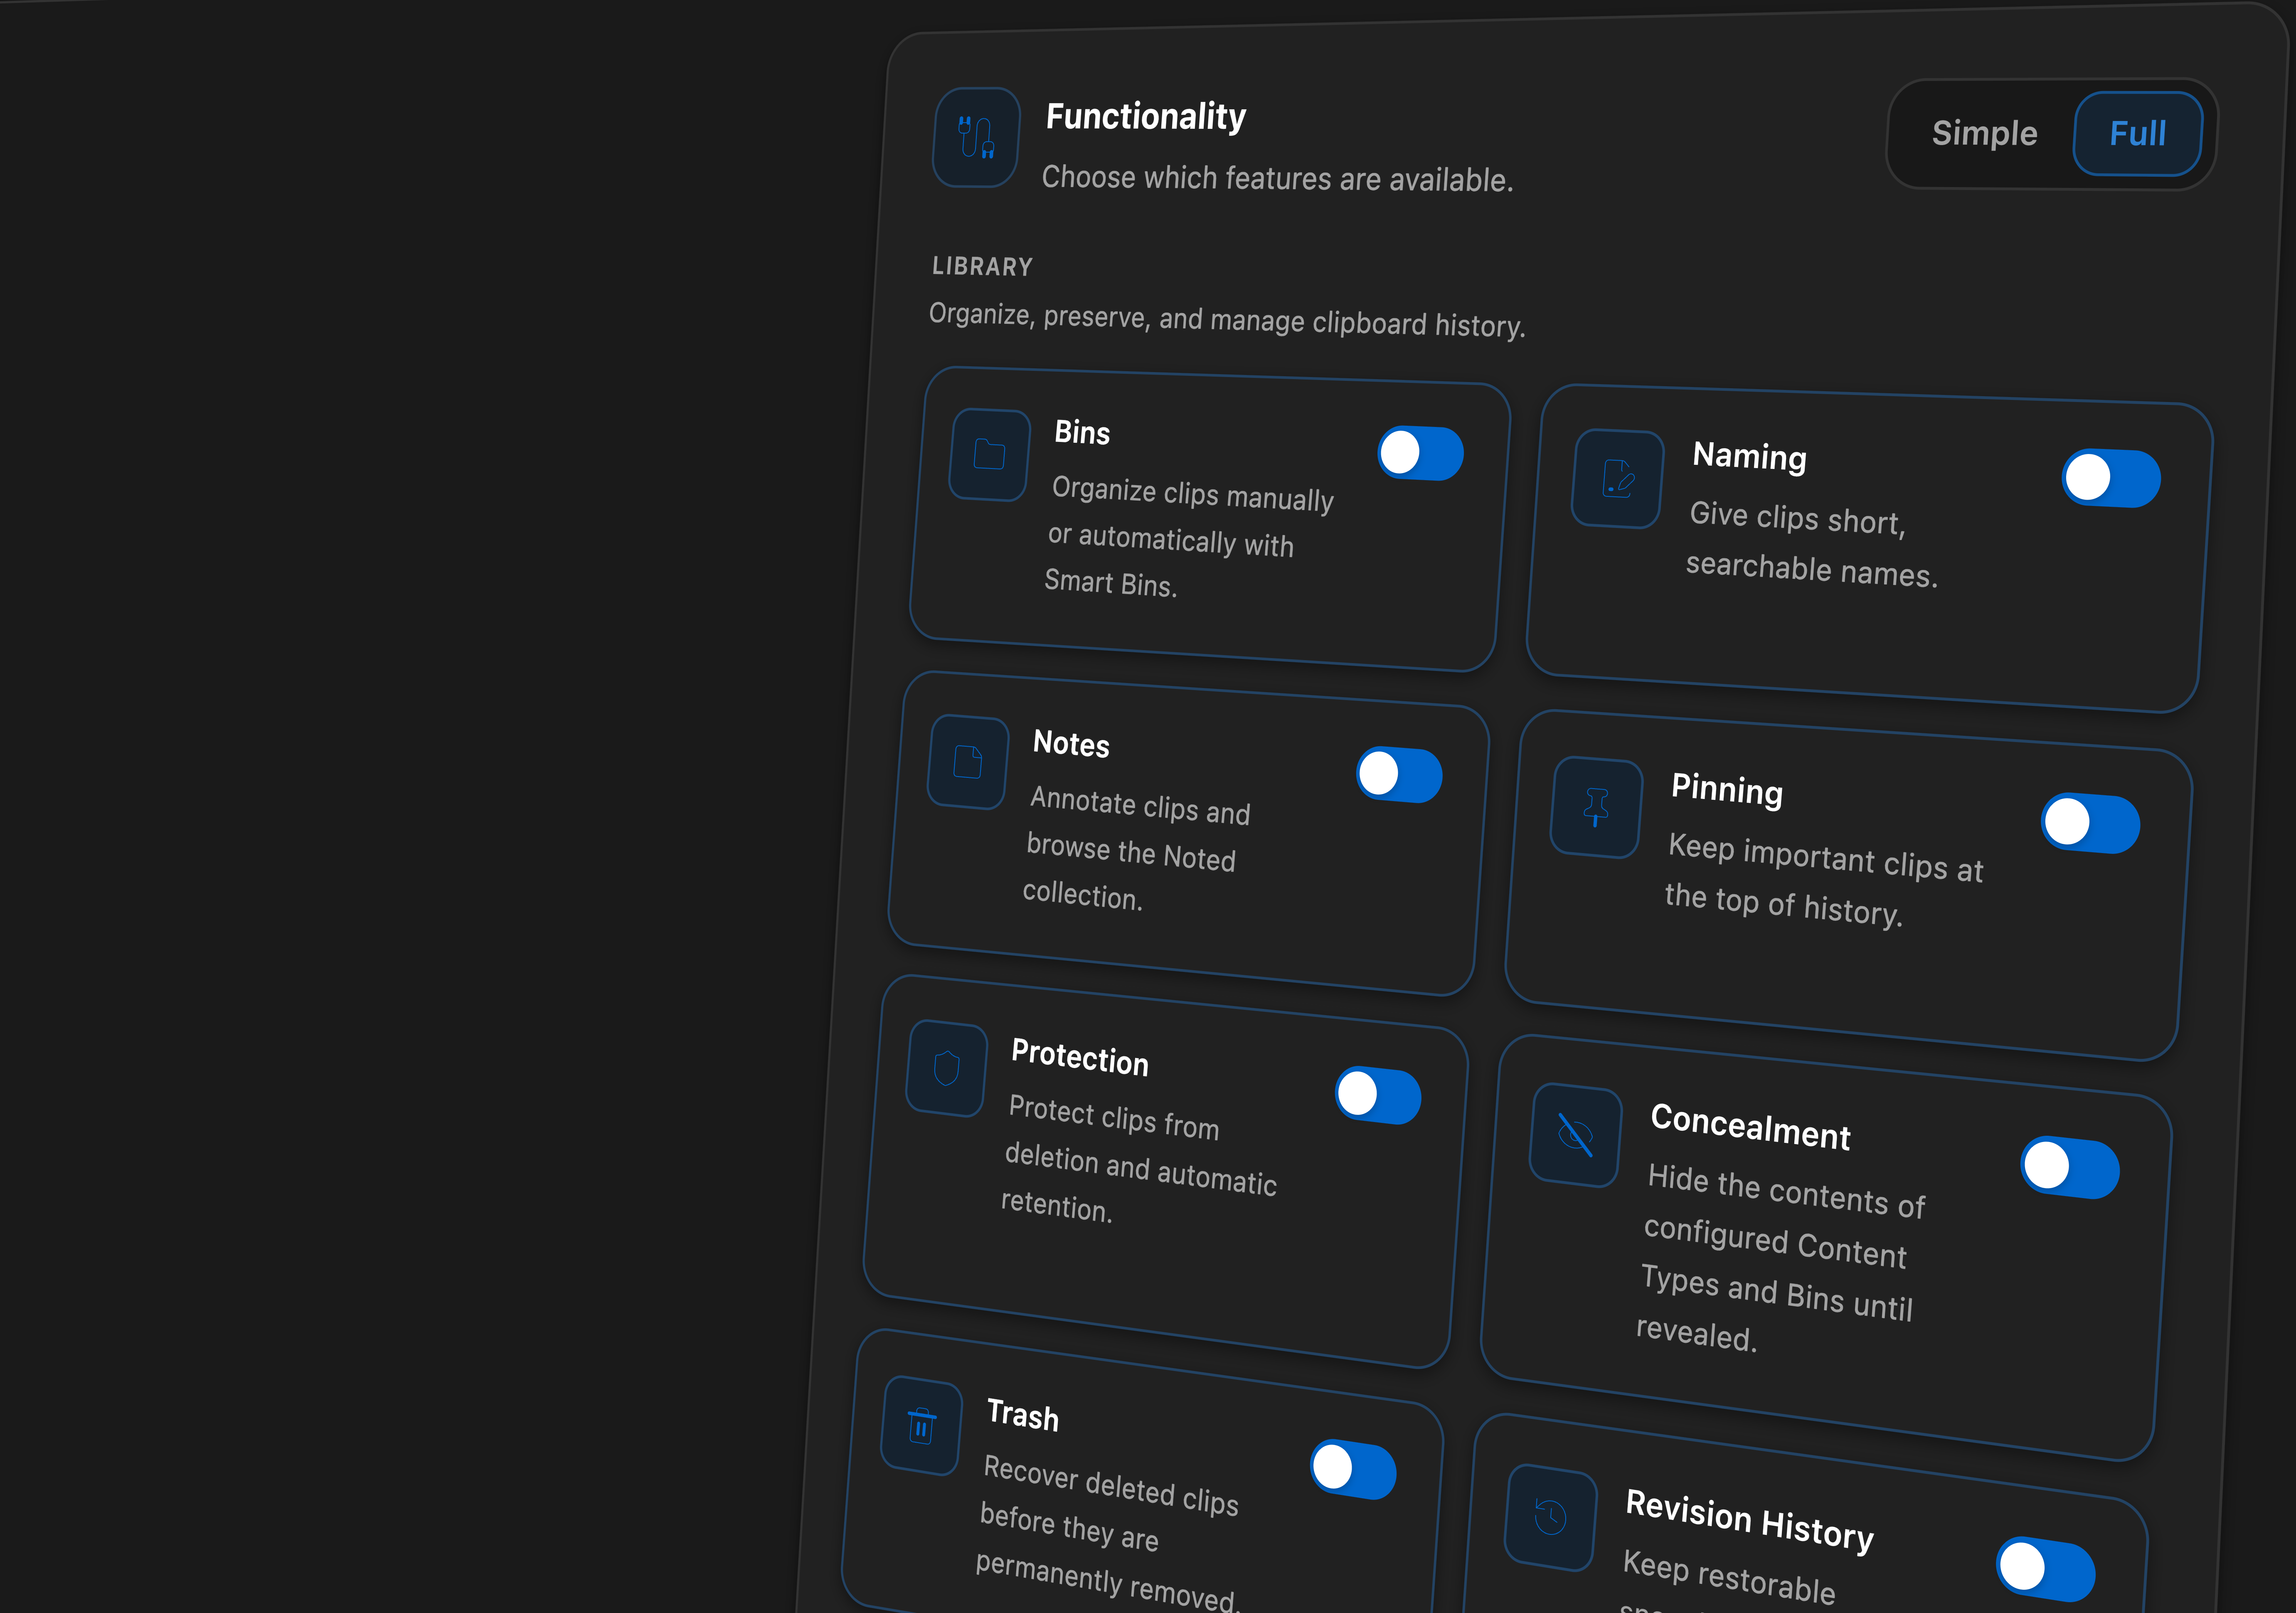Screen dimensions: 2296x1613
Task: Turn off the Trash toggle
Action: pyautogui.click(x=1353, y=1469)
